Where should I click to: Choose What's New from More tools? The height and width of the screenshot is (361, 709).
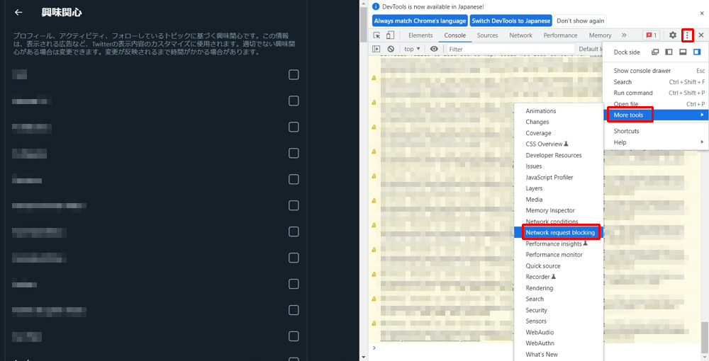pos(559,354)
